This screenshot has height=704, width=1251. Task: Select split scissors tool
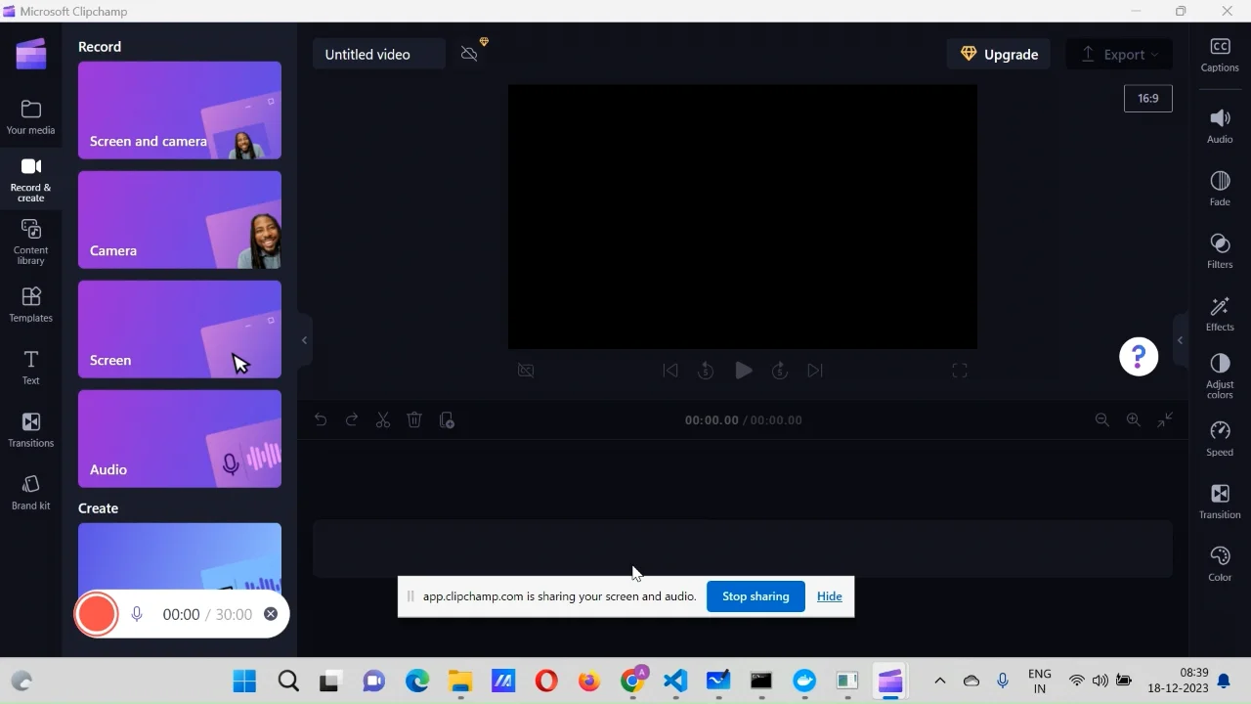[x=383, y=419]
